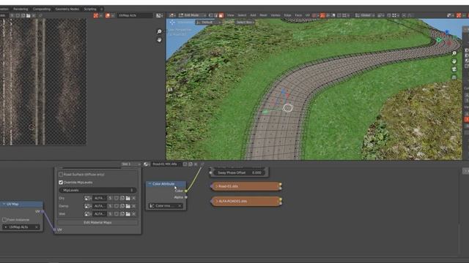Adjust the MipLevels slider

coord(97,190)
